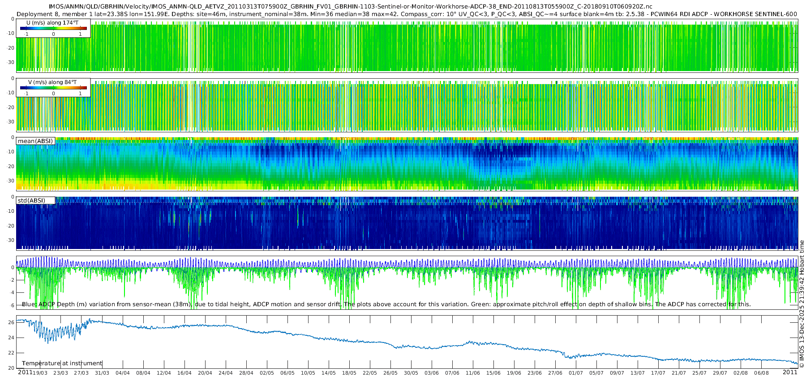Click the V velocity colorbar legend

point(53,88)
